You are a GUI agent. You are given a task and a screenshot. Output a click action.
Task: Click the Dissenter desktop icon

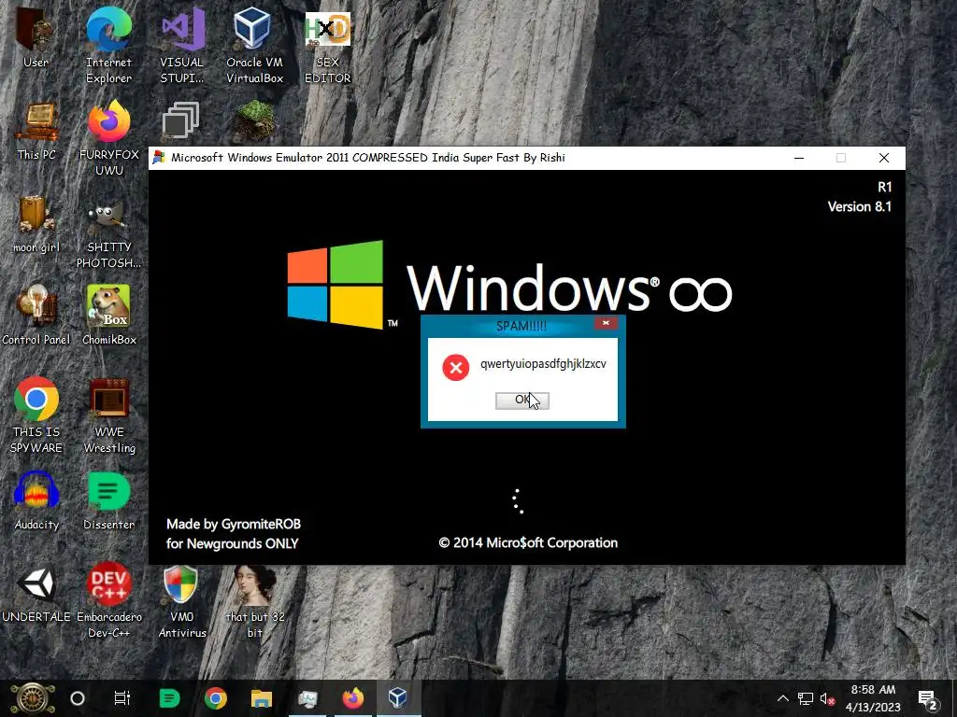point(108,501)
